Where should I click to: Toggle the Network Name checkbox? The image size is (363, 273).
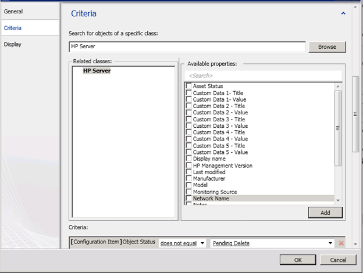(189, 199)
